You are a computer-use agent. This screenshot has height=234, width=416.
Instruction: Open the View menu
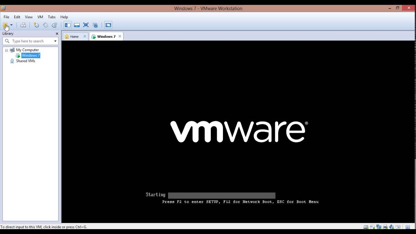29,17
